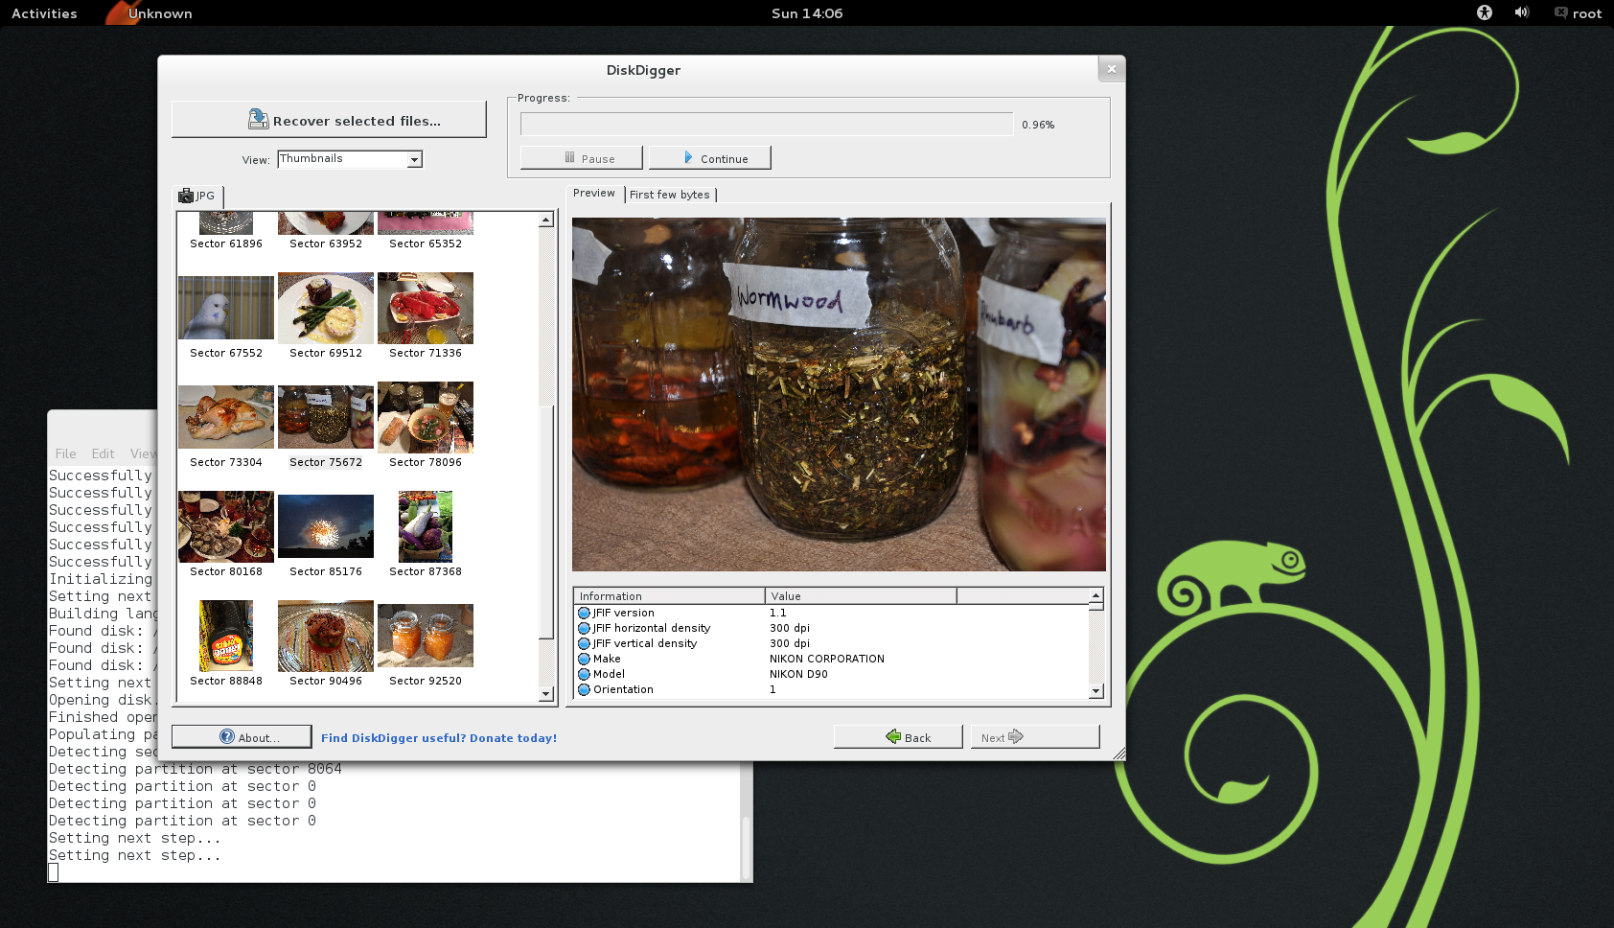Click the Wormwood jar preview image
The width and height of the screenshot is (1614, 928).
tap(839, 394)
